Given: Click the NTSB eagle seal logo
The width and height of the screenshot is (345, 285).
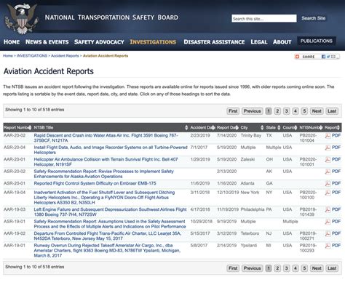Looking at the screenshot, I should coord(22,18).
